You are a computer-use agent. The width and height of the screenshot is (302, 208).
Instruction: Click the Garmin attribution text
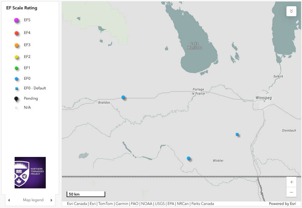coord(122,204)
